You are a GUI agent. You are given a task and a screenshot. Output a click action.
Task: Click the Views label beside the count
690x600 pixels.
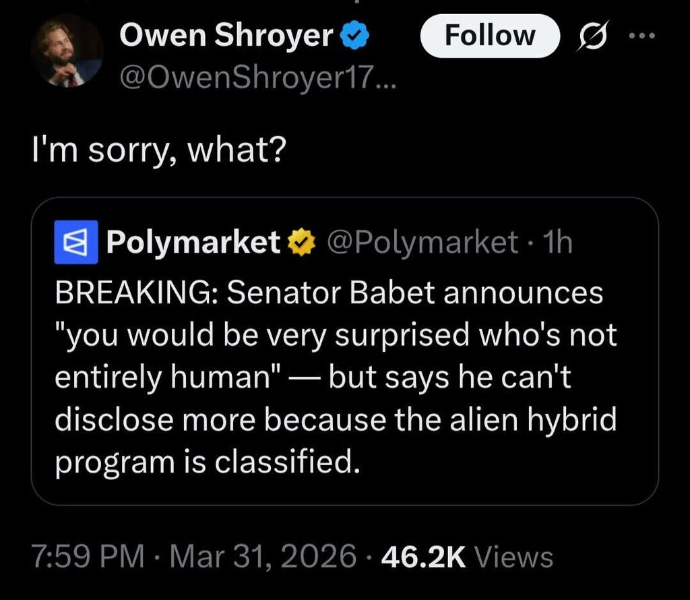pyautogui.click(x=513, y=557)
